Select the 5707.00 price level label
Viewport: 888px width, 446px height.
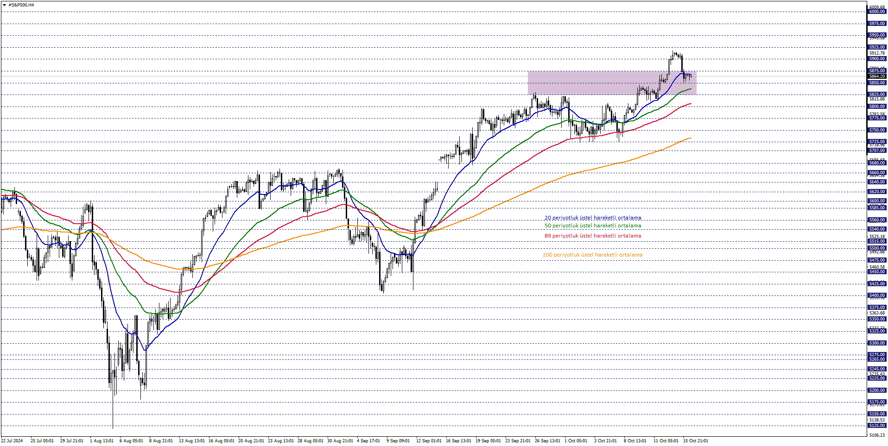tap(877, 151)
